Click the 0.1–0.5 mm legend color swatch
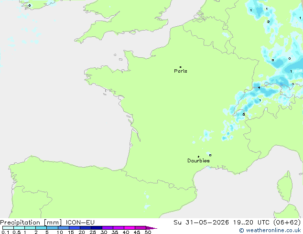The width and height of the screenshot is (303, 234). (x=8, y=228)
